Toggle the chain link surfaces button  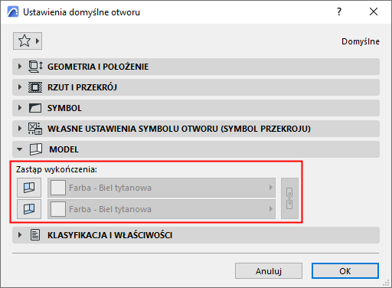click(x=289, y=198)
